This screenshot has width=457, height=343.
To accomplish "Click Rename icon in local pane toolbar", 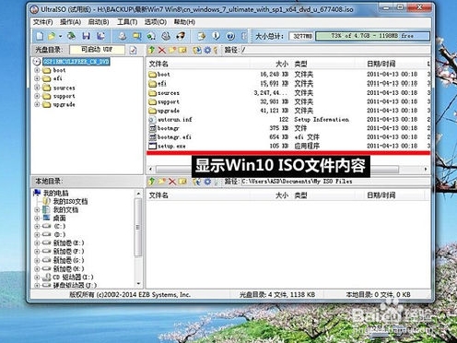I will 182,182.
